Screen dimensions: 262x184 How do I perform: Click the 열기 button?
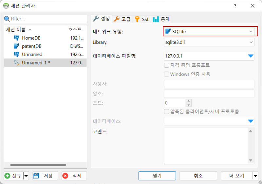[x=157, y=176]
